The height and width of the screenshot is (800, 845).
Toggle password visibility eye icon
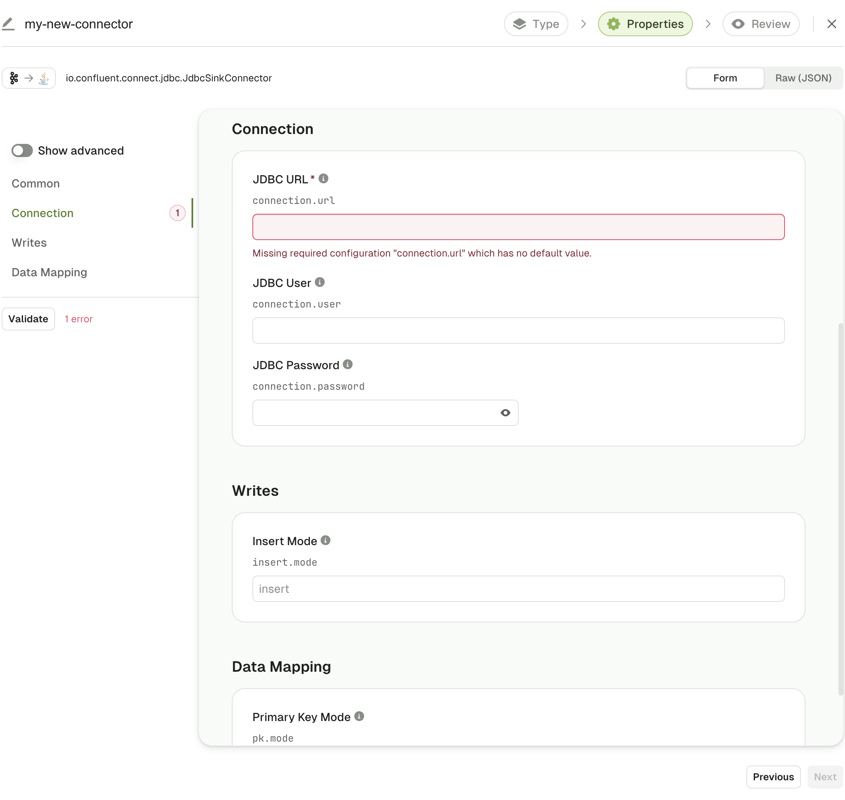pos(506,412)
